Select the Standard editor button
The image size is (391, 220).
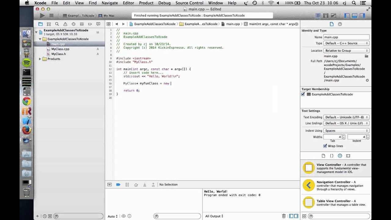point(318,16)
